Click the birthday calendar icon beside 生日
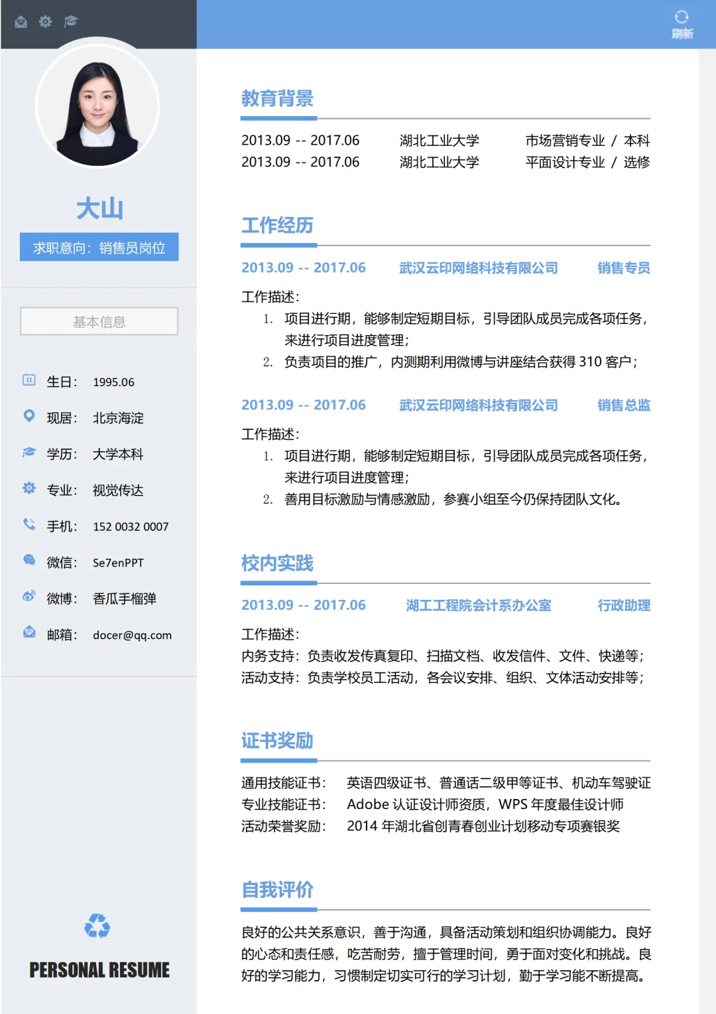Viewport: 716px width, 1014px height. coord(29,380)
